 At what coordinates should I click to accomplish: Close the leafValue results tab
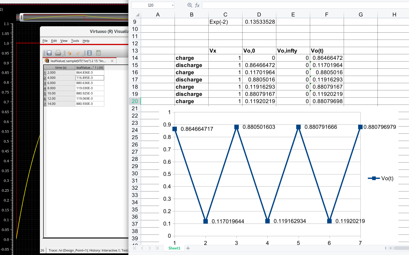click(112, 61)
